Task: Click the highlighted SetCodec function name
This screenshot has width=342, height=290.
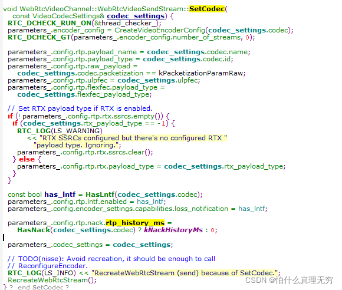Action: pos(207,9)
